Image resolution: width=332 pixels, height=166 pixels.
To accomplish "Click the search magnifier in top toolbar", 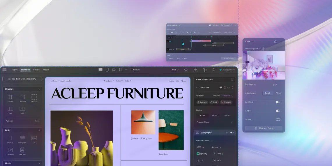I will tap(186, 70).
